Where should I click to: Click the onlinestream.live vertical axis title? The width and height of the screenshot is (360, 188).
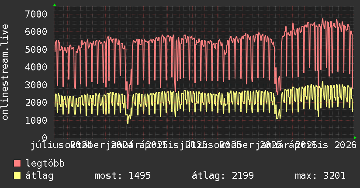tap(5, 72)
